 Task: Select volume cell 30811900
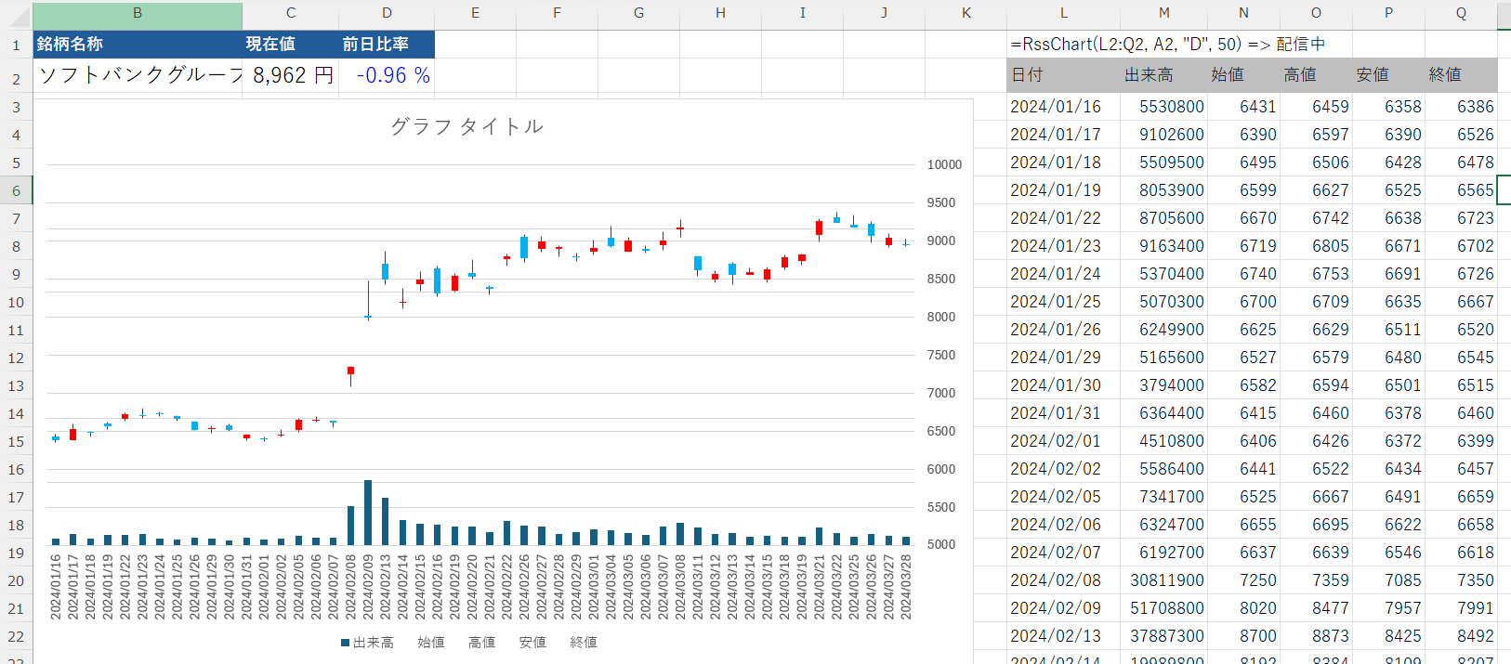(x=1163, y=580)
